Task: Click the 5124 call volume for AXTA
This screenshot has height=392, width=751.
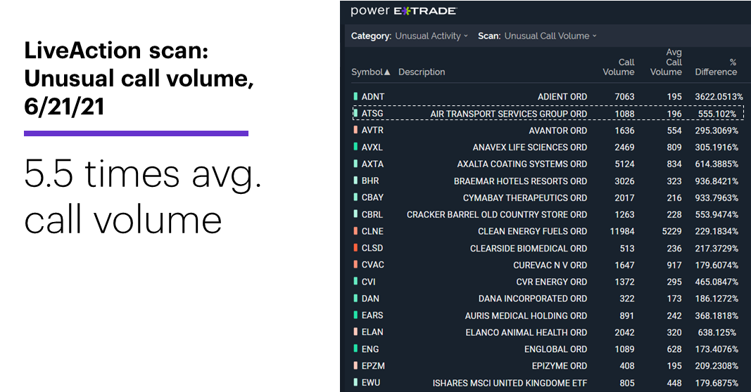Action: click(624, 164)
